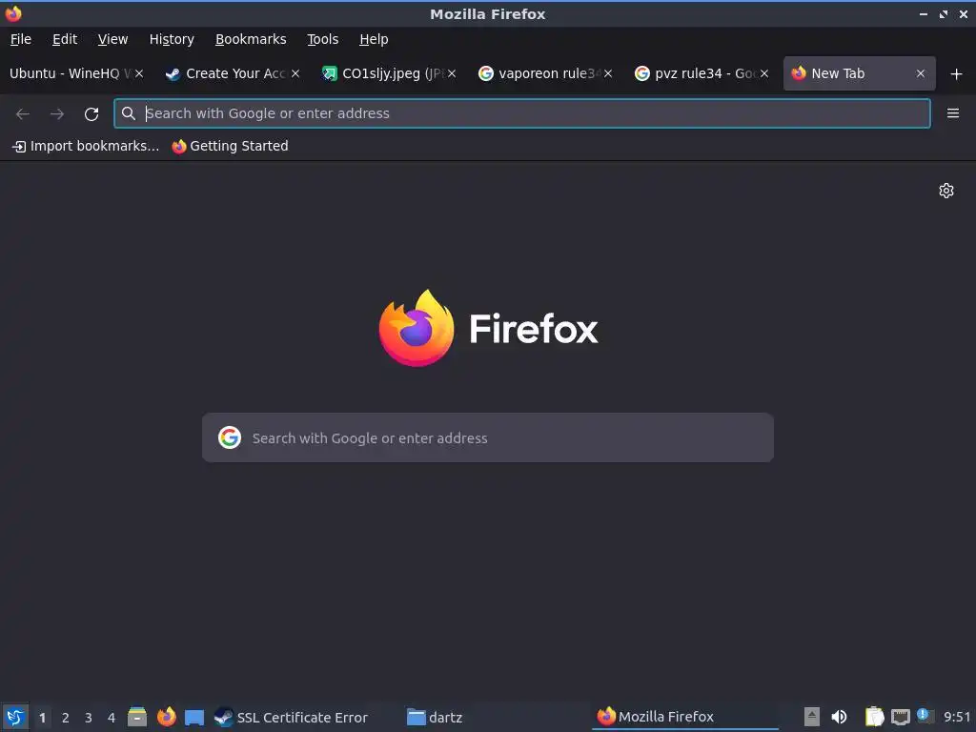Open the Firefox hamburger application menu
976x732 pixels.
tap(953, 113)
